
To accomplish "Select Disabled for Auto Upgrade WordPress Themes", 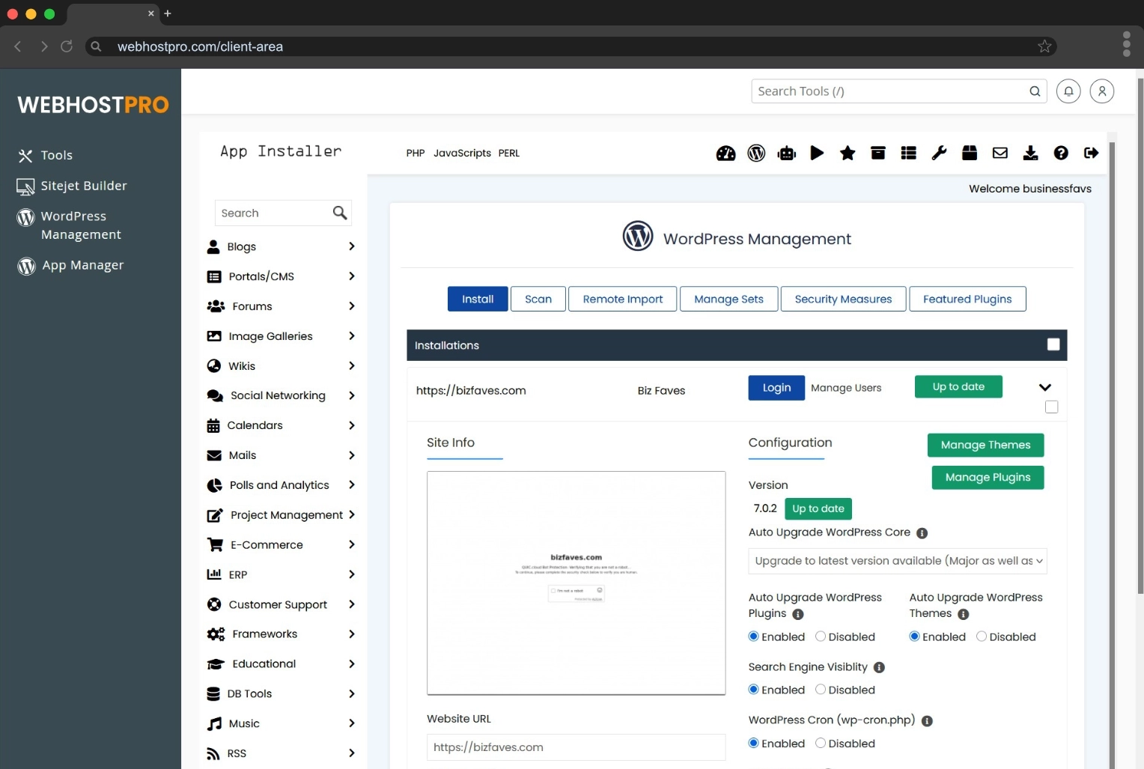I will click(982, 636).
